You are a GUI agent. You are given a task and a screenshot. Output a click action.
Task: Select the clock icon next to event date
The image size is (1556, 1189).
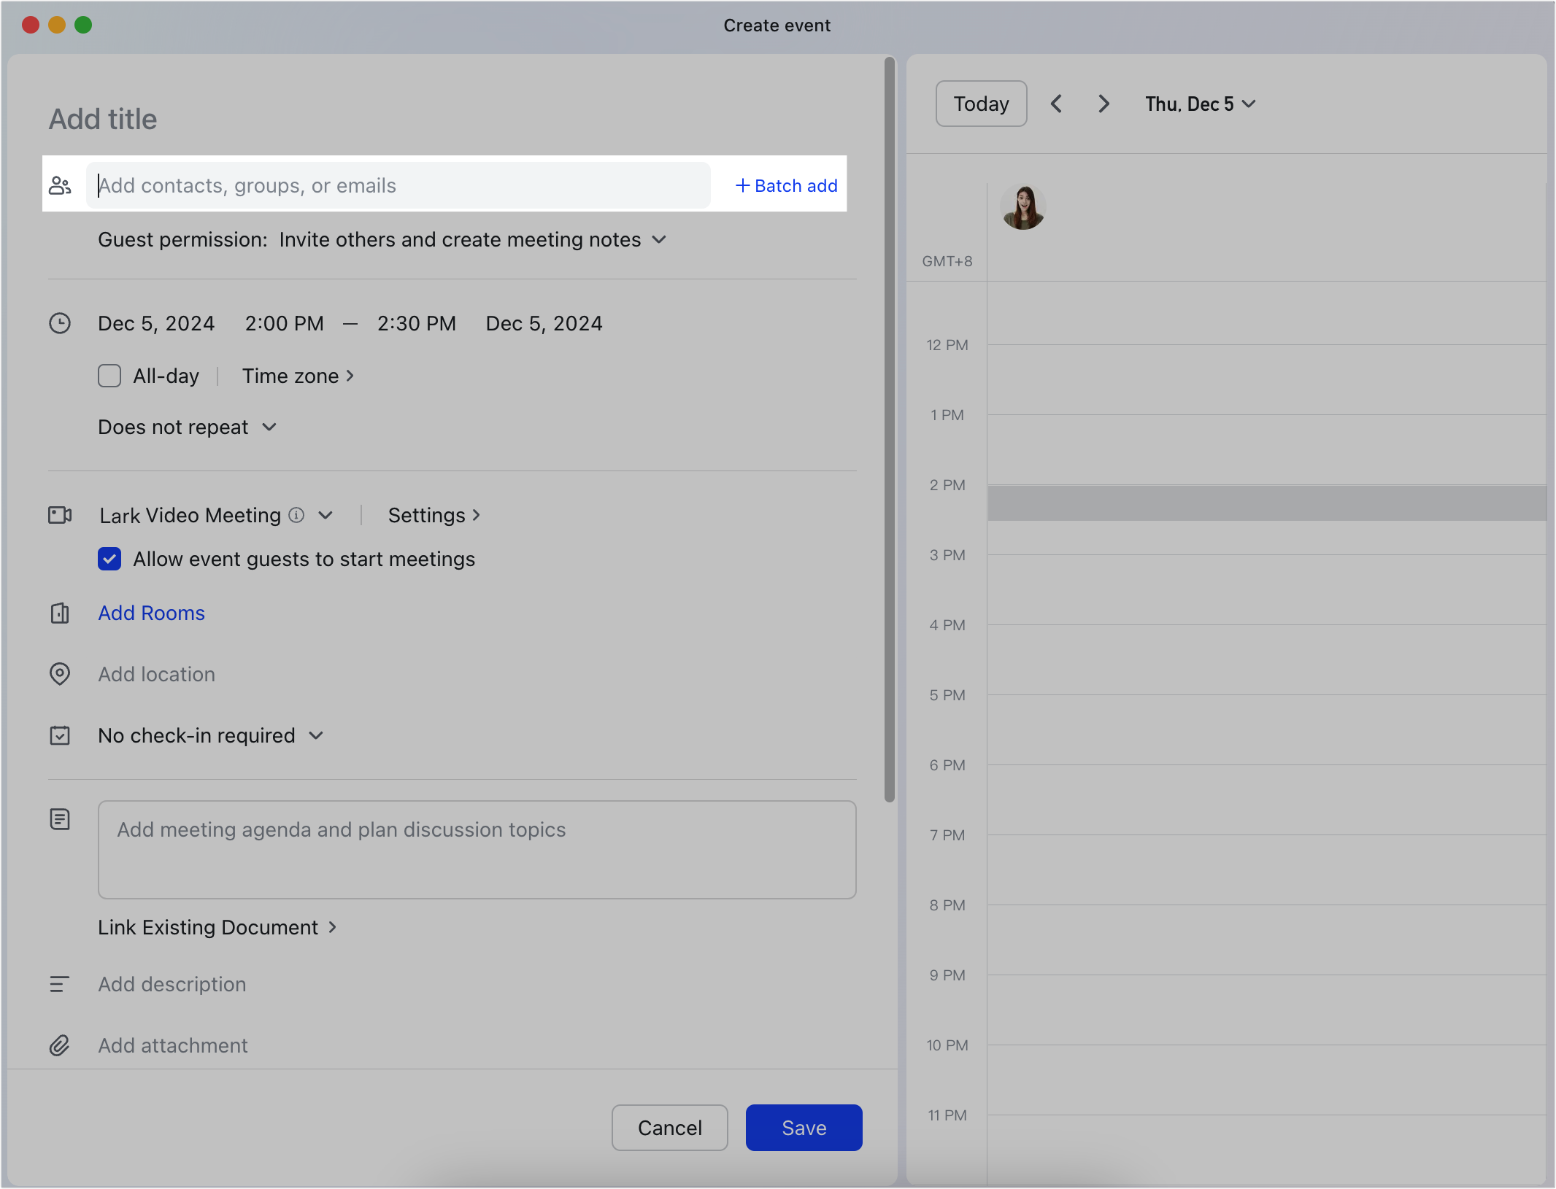(x=61, y=323)
